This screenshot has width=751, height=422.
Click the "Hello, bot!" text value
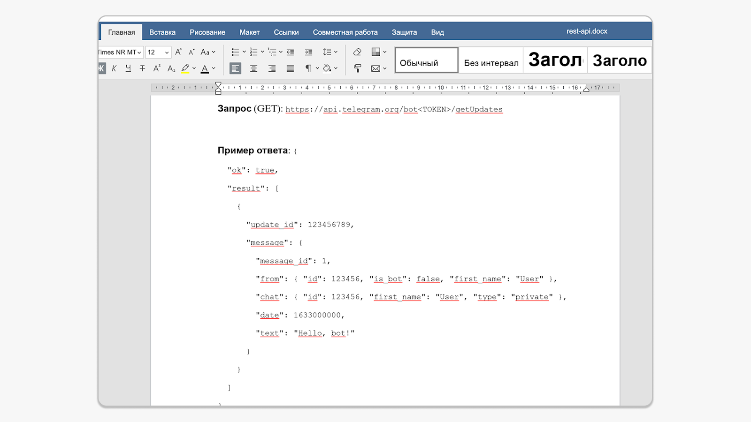(324, 333)
